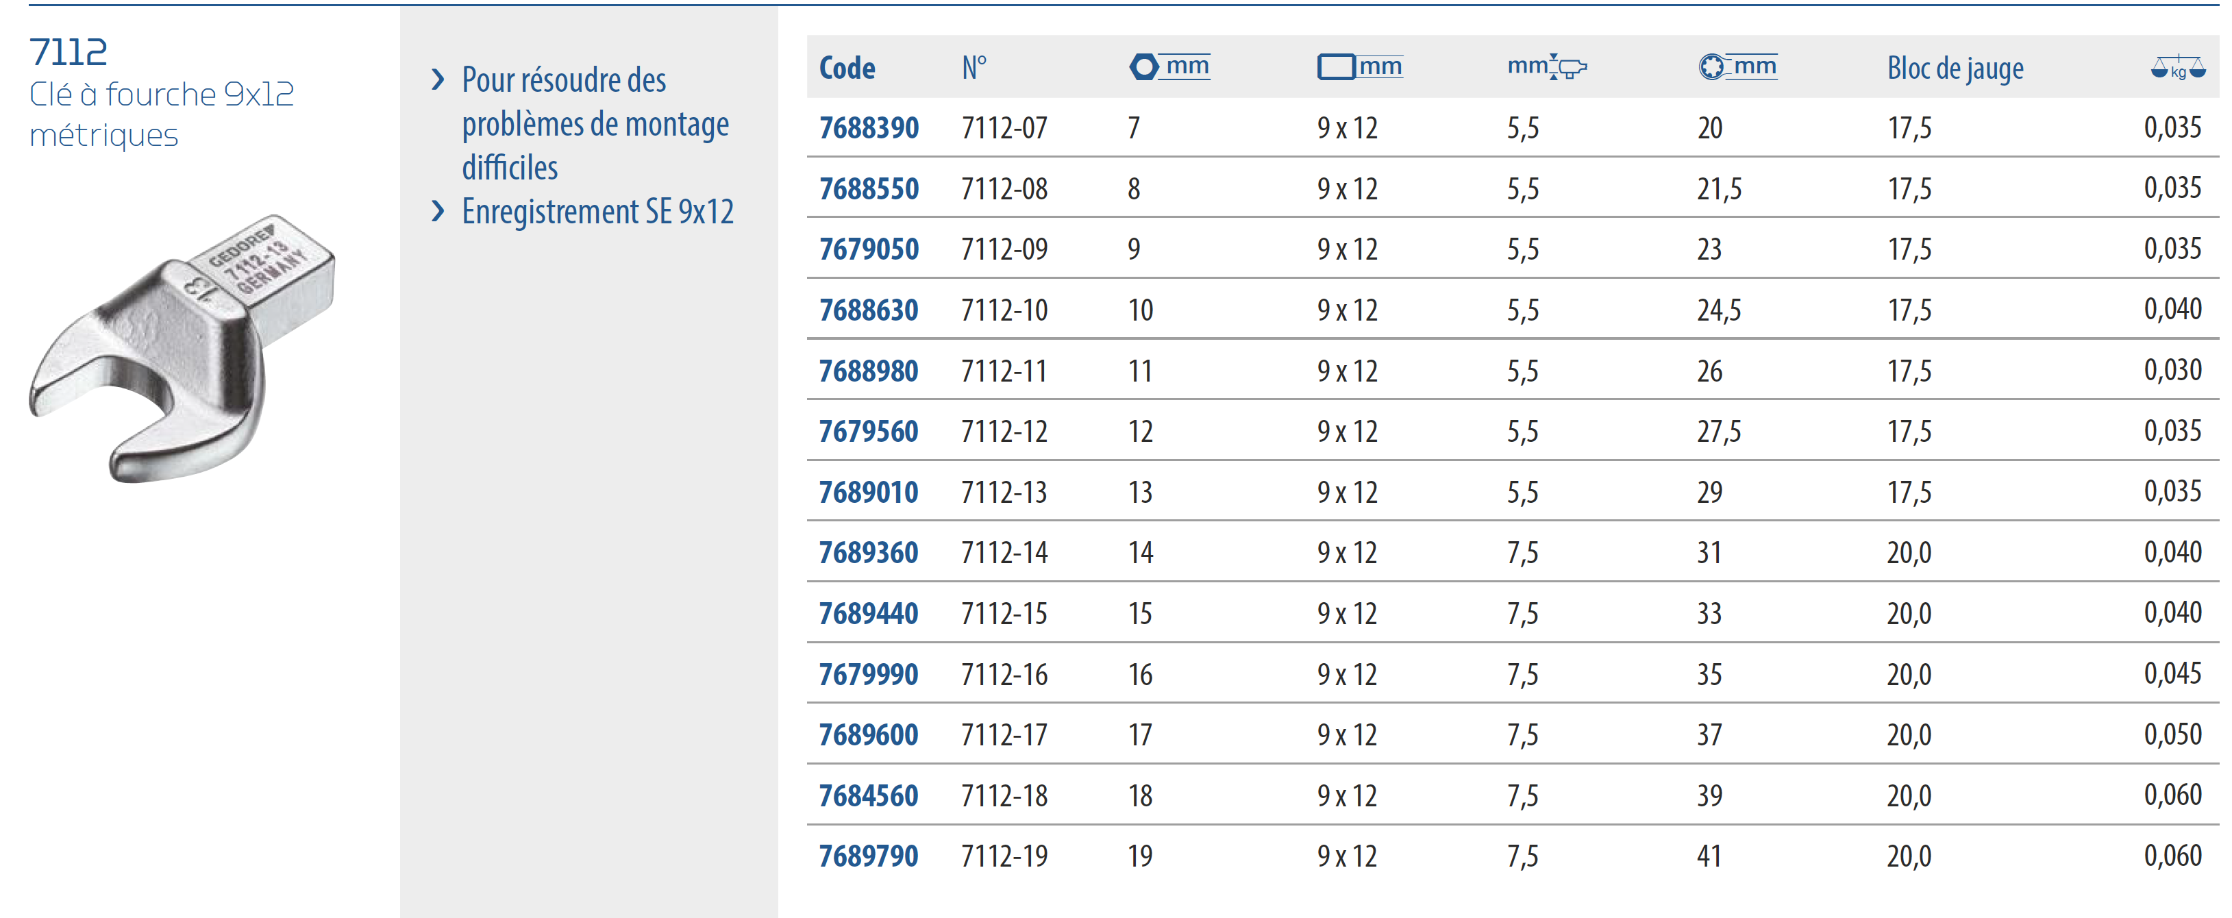This screenshot has width=2232, height=918.
Task: Click the hexagon wrench-size mm icon header
Action: (1169, 66)
